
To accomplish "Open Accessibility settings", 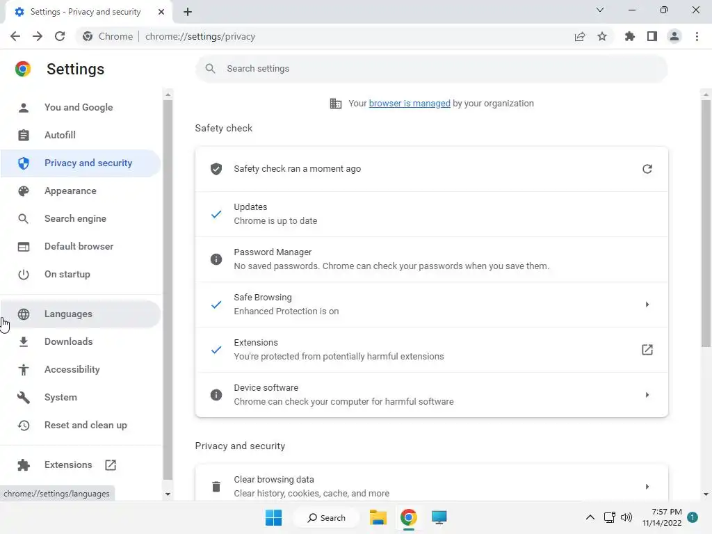I will coord(81,370).
